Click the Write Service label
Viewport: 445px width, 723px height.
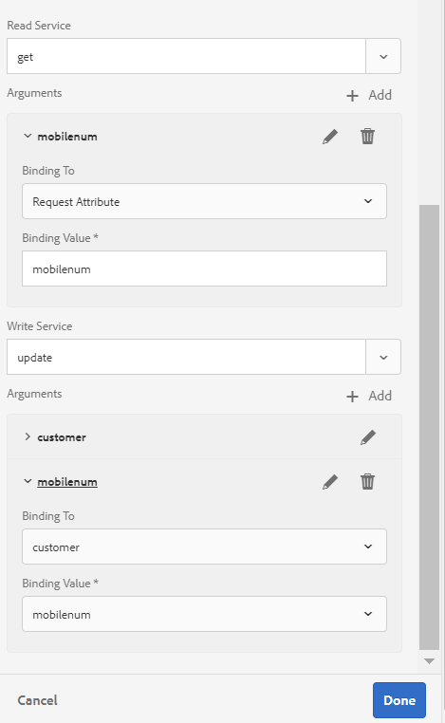click(40, 326)
